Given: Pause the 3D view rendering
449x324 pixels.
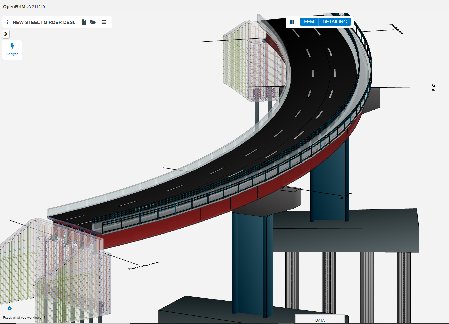Looking at the screenshot, I should (292, 22).
